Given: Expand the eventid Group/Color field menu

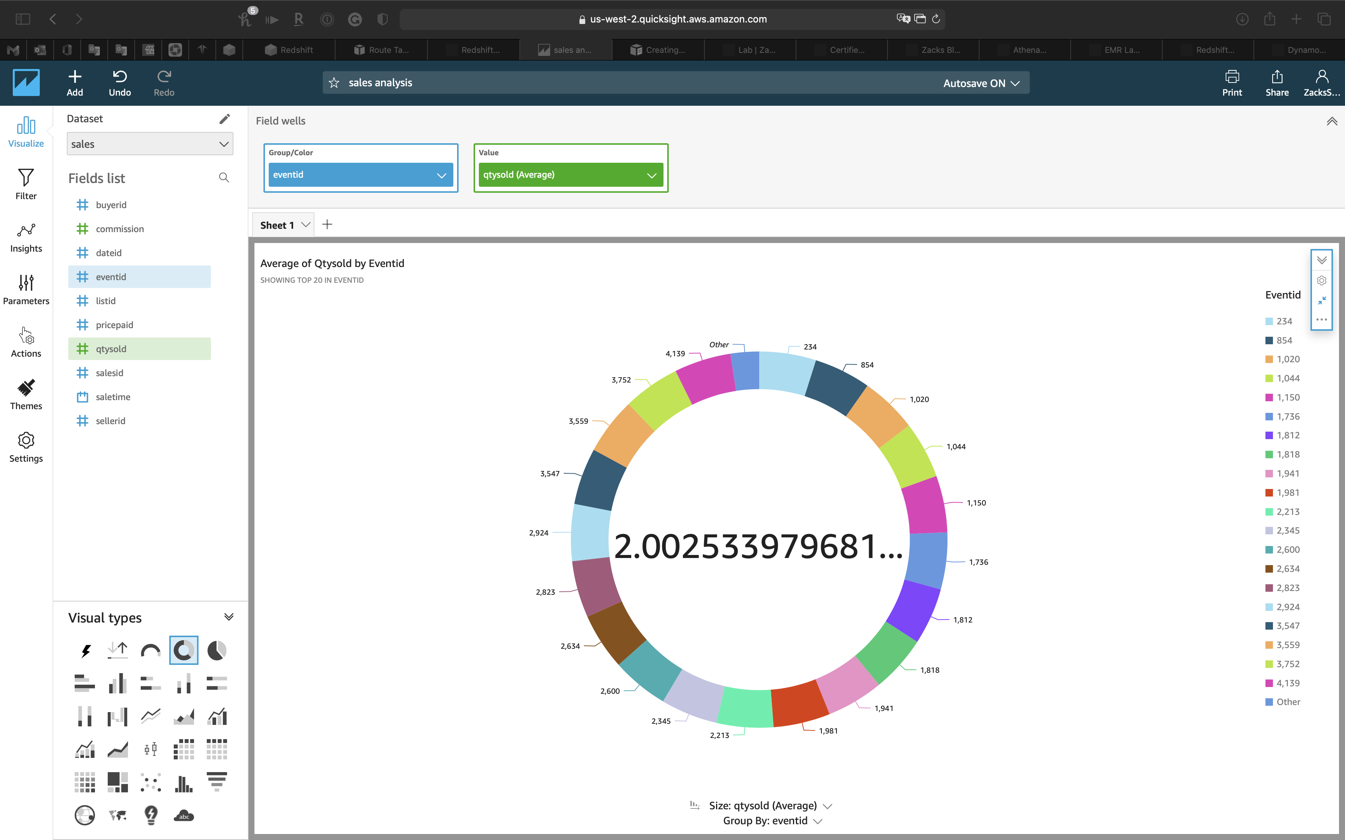Looking at the screenshot, I should click(441, 175).
